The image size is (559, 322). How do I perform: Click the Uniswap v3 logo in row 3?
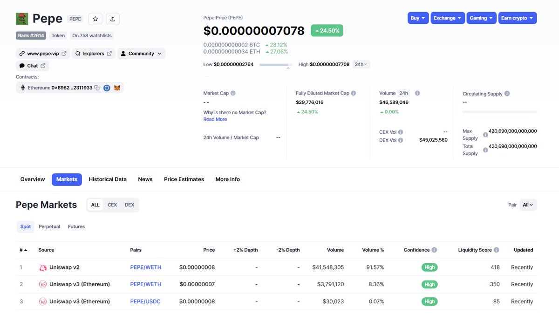(43, 301)
